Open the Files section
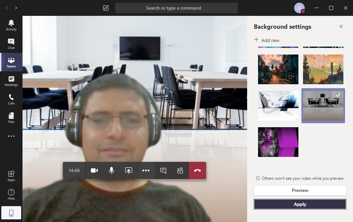The width and height of the screenshot is (353, 222). (11, 118)
